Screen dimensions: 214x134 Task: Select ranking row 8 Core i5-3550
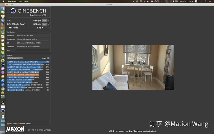[28, 80]
